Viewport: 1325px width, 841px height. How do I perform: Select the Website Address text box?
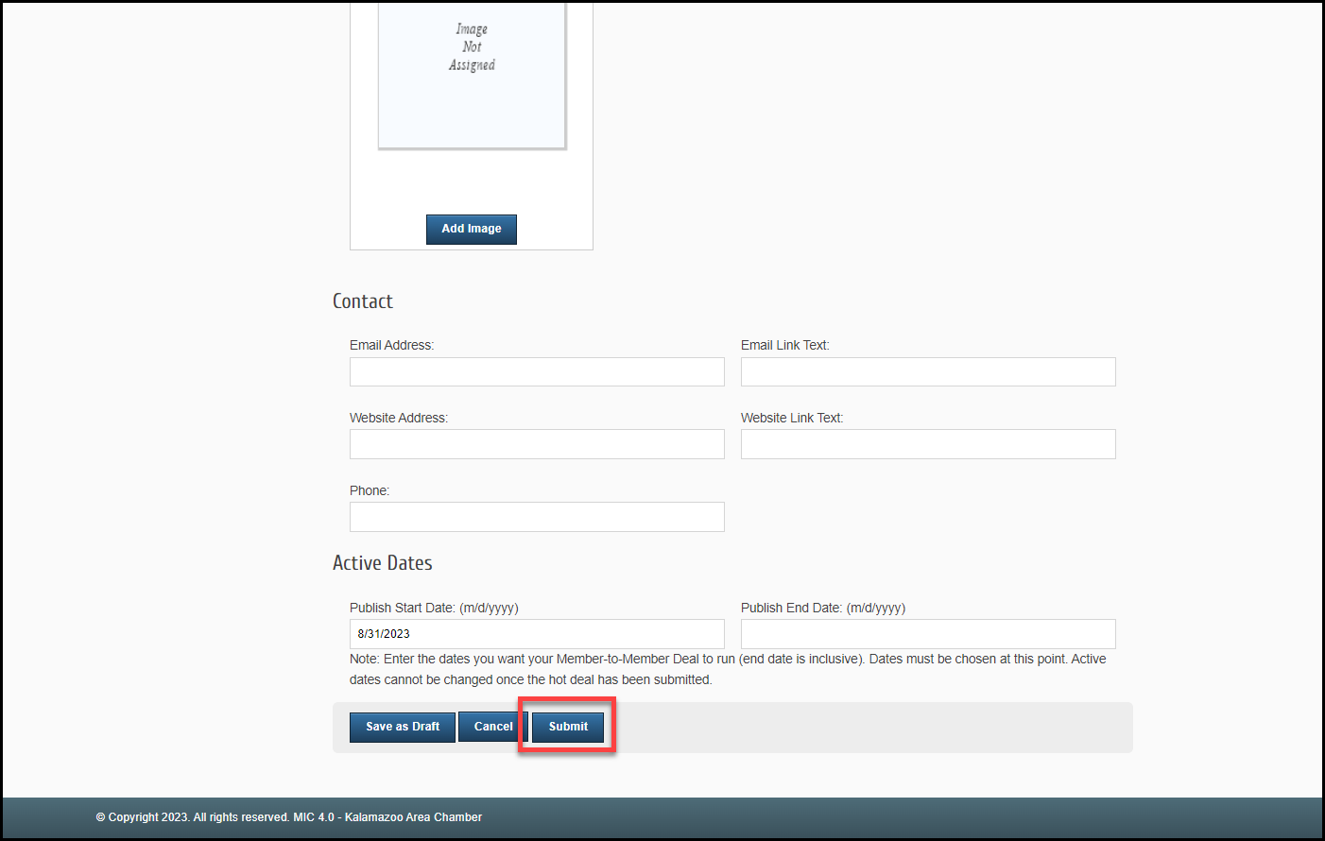pyautogui.click(x=537, y=444)
